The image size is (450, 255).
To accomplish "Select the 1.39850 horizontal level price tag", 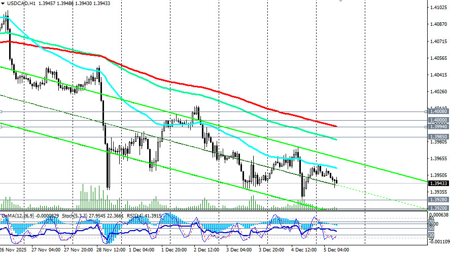I will (x=438, y=137).
